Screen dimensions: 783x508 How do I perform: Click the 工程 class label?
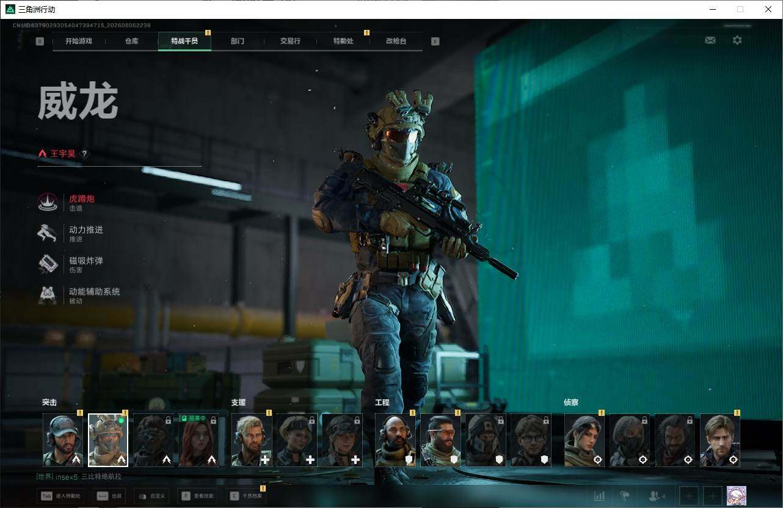pos(382,402)
